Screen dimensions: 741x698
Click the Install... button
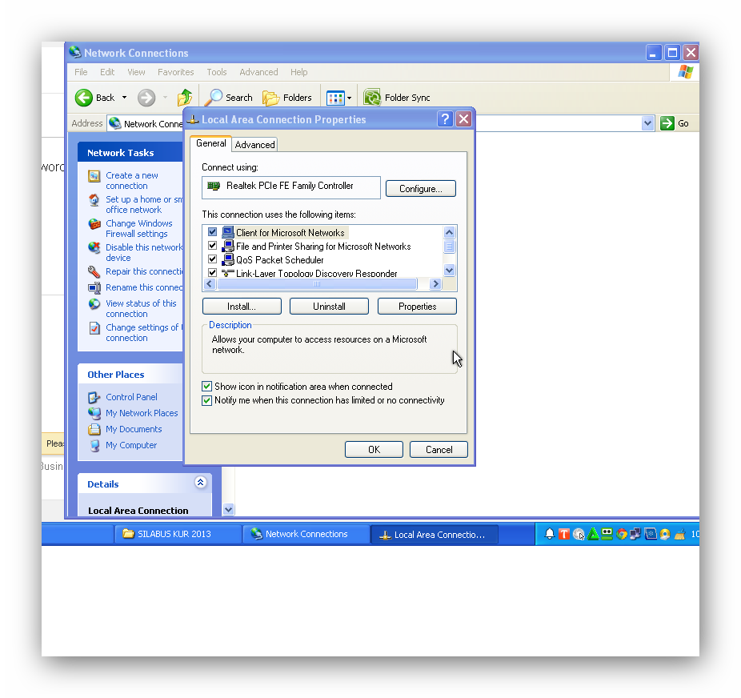click(242, 307)
